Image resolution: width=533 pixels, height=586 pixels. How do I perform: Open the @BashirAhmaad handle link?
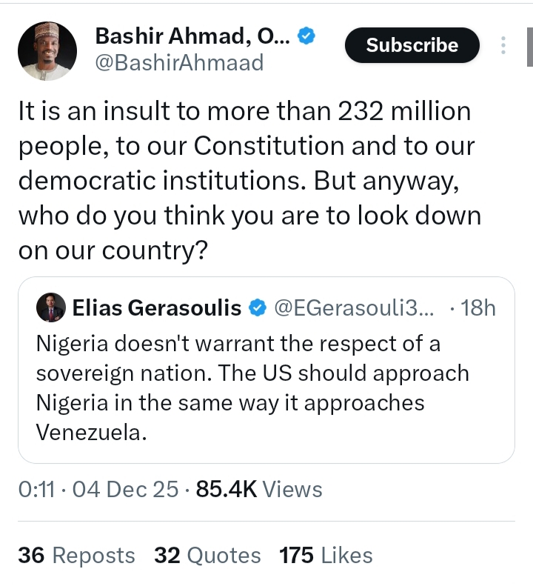pos(179,63)
